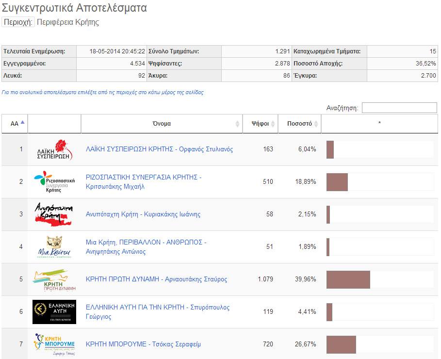Sort results by Ψήφοι column

point(260,124)
